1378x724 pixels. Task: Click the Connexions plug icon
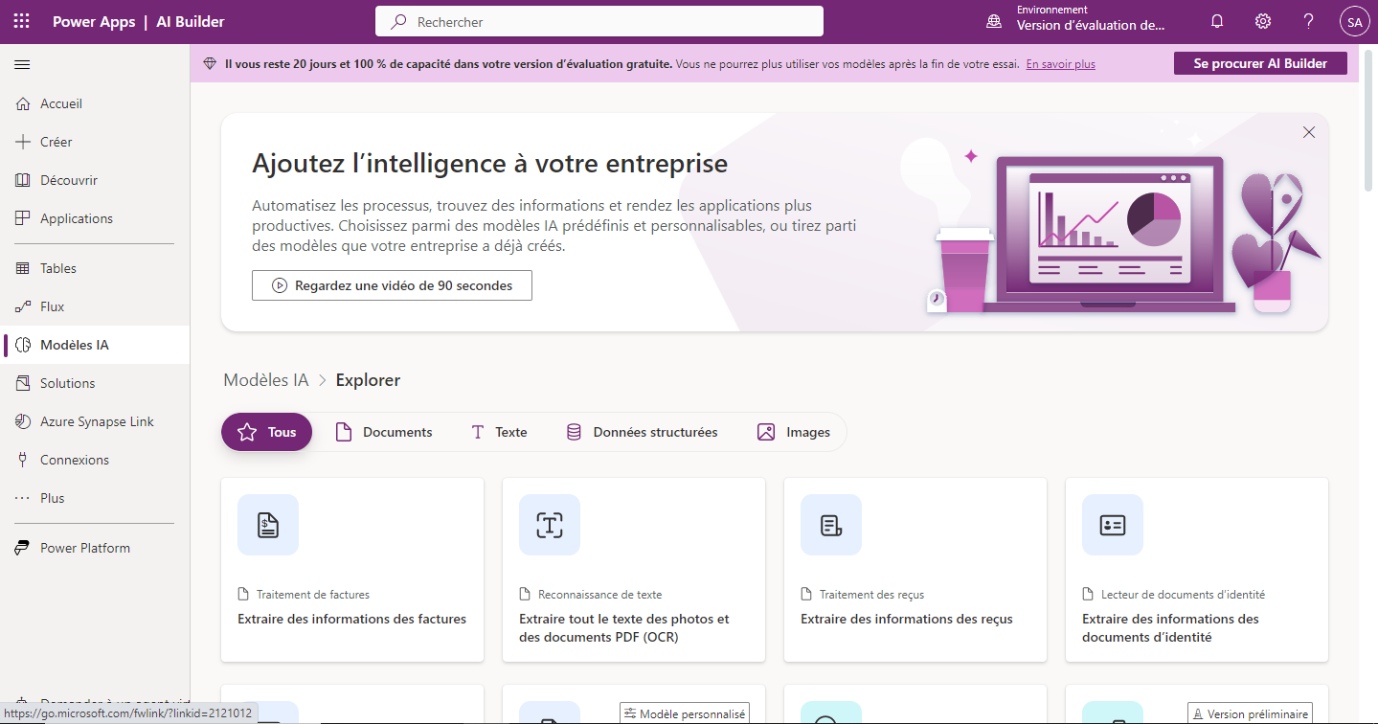click(23, 460)
